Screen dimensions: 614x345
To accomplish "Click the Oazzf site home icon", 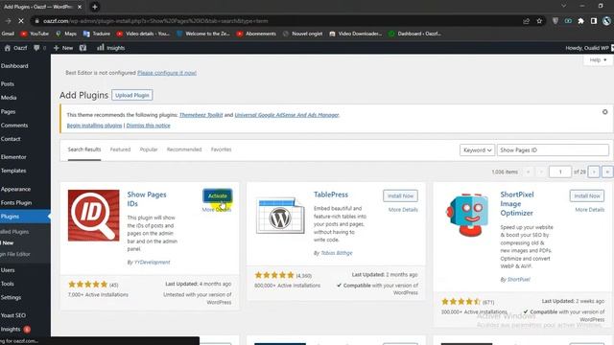I will 7,48.
